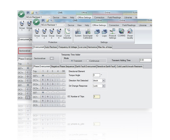Switch to Connection ribbon tab in front window

(x=114, y=25)
